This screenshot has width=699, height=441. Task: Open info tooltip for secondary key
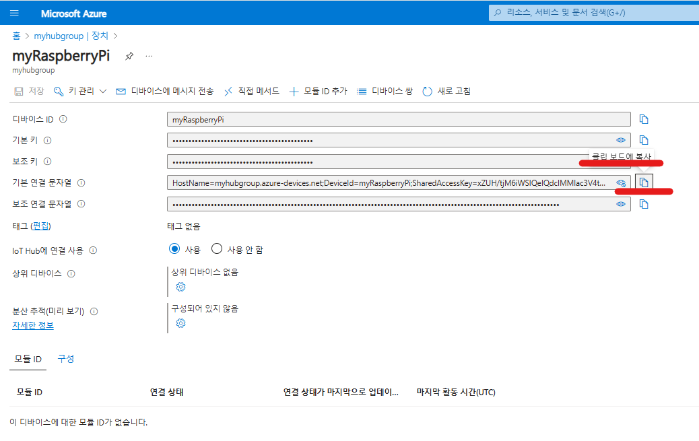(48, 162)
